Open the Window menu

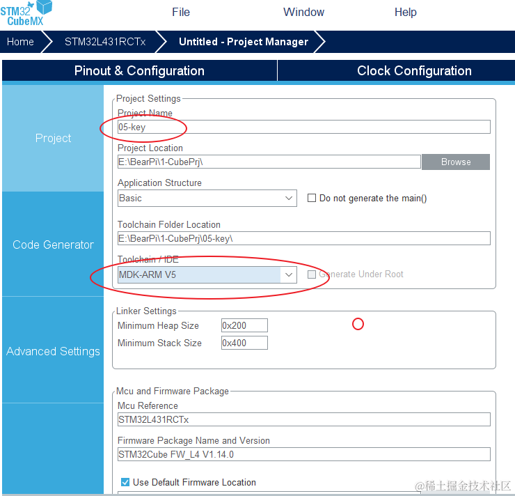(303, 12)
